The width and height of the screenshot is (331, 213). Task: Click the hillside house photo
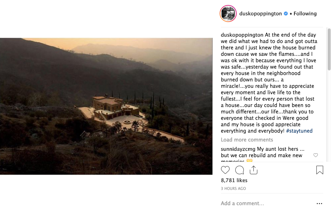[x=106, y=106]
